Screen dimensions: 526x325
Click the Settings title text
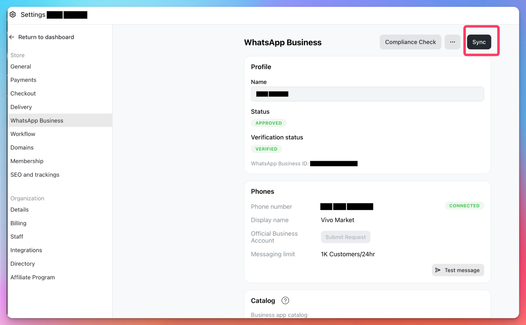[33, 15]
